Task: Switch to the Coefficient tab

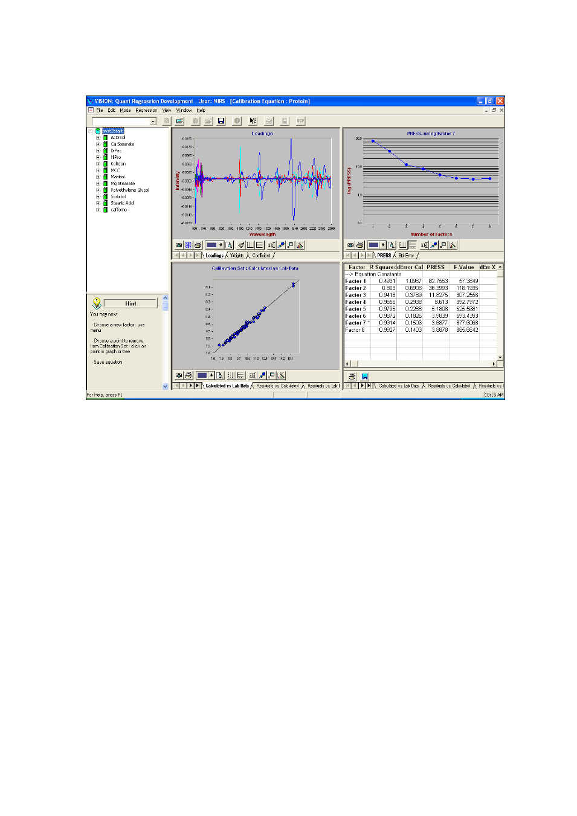Action: tap(262, 256)
